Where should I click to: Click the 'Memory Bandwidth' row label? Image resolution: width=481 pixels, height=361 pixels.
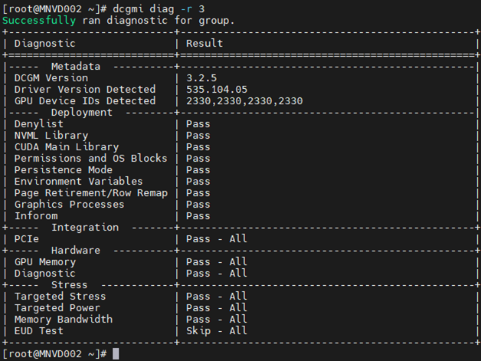[x=64, y=320]
